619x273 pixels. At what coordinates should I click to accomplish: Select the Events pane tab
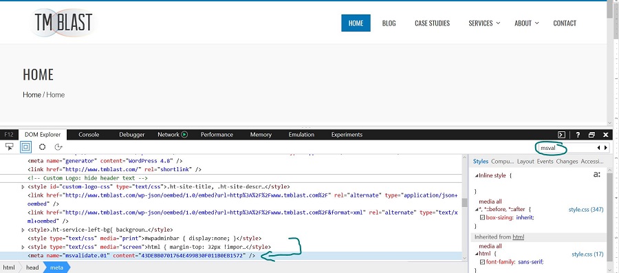click(545, 162)
